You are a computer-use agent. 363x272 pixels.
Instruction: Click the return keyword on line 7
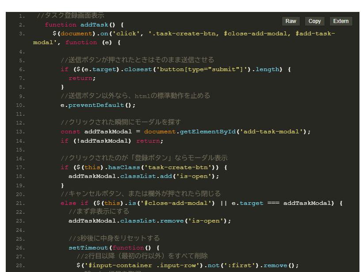pos(80,78)
